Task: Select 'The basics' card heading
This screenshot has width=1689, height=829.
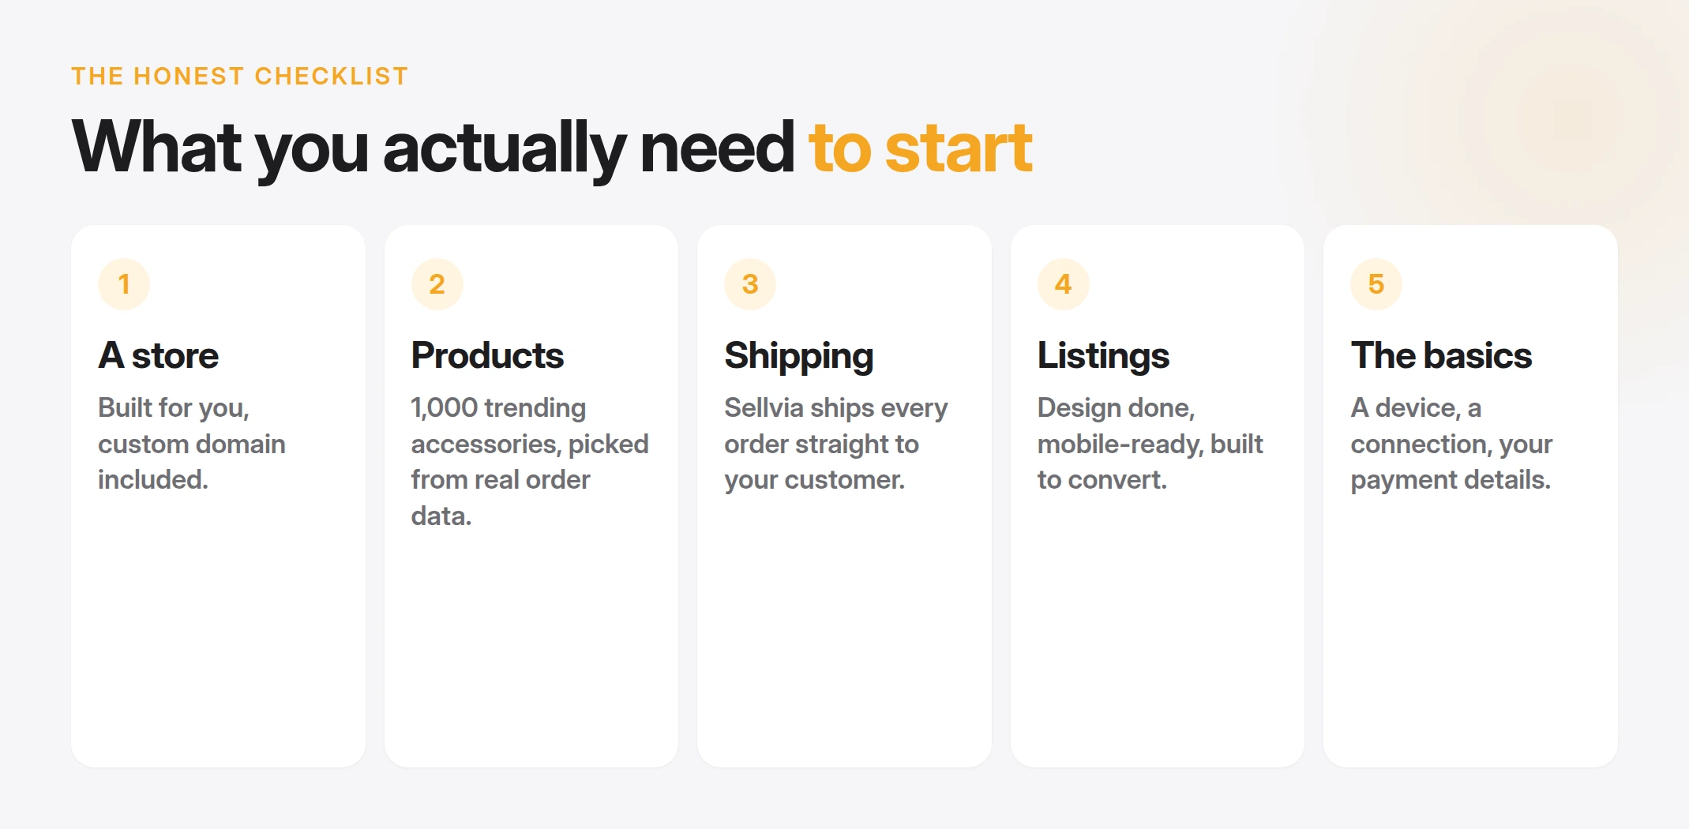Action: click(1441, 355)
